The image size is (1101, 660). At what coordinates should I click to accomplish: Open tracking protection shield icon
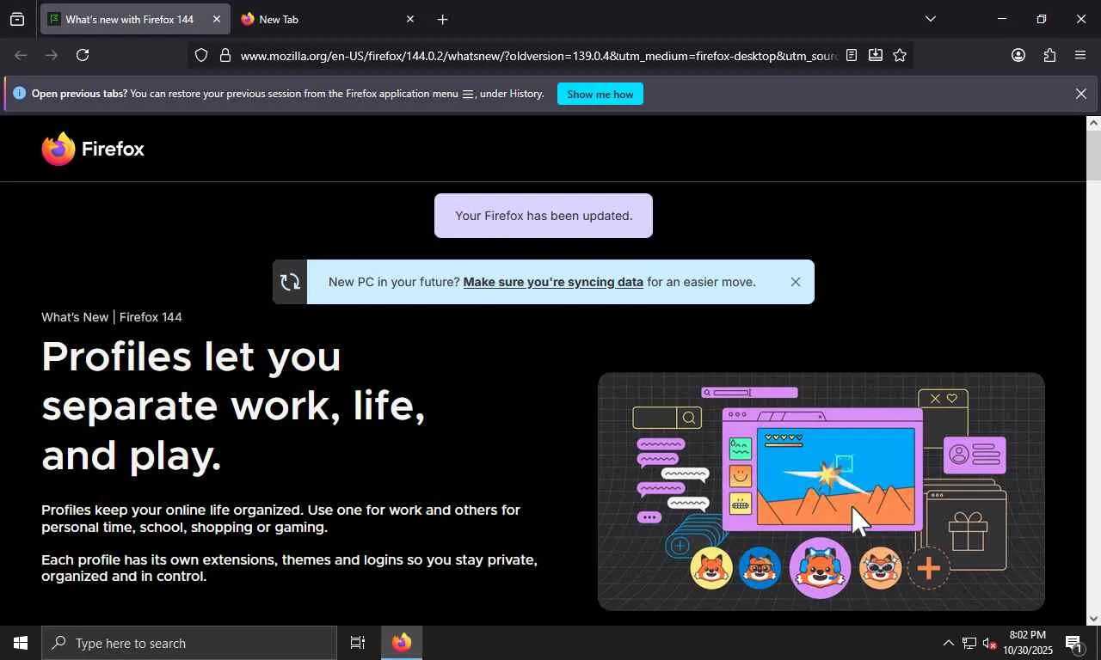point(201,55)
